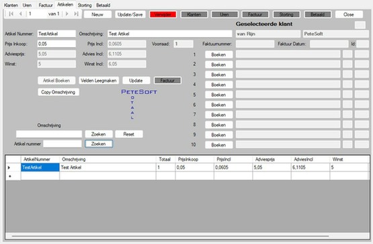Sort by ArtikelNummer column header
This screenshot has width=373, height=244.
[x=40, y=159]
